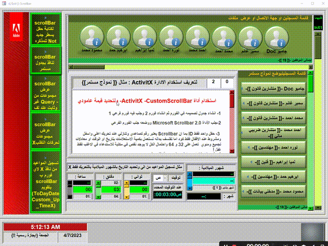Click the orange seconds scrollbar down arrow
Image resolution: width=328 pixels, height=246 pixels.
click(x=127, y=197)
